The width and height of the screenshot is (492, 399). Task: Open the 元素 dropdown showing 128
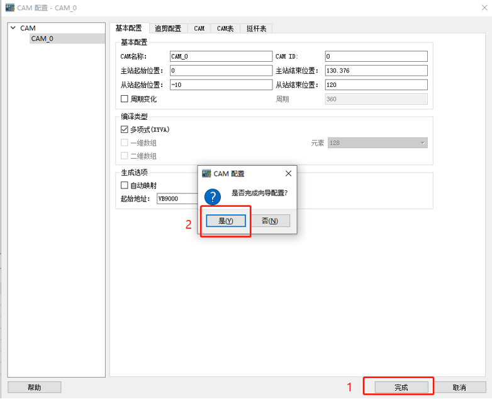pyautogui.click(x=377, y=142)
